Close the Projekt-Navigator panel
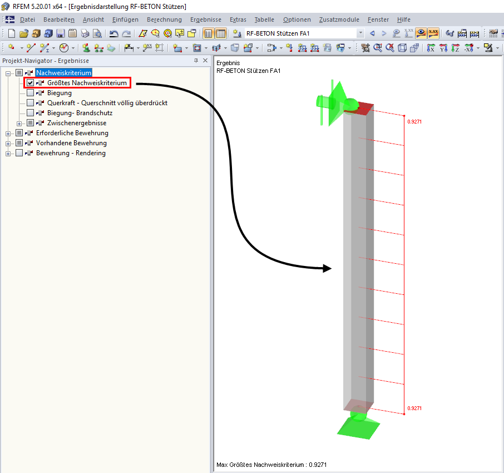504x473 pixels. pyautogui.click(x=205, y=61)
